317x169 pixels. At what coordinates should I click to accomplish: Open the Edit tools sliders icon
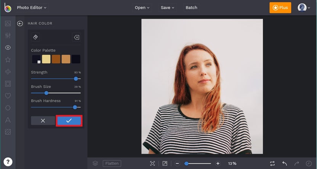click(x=8, y=35)
